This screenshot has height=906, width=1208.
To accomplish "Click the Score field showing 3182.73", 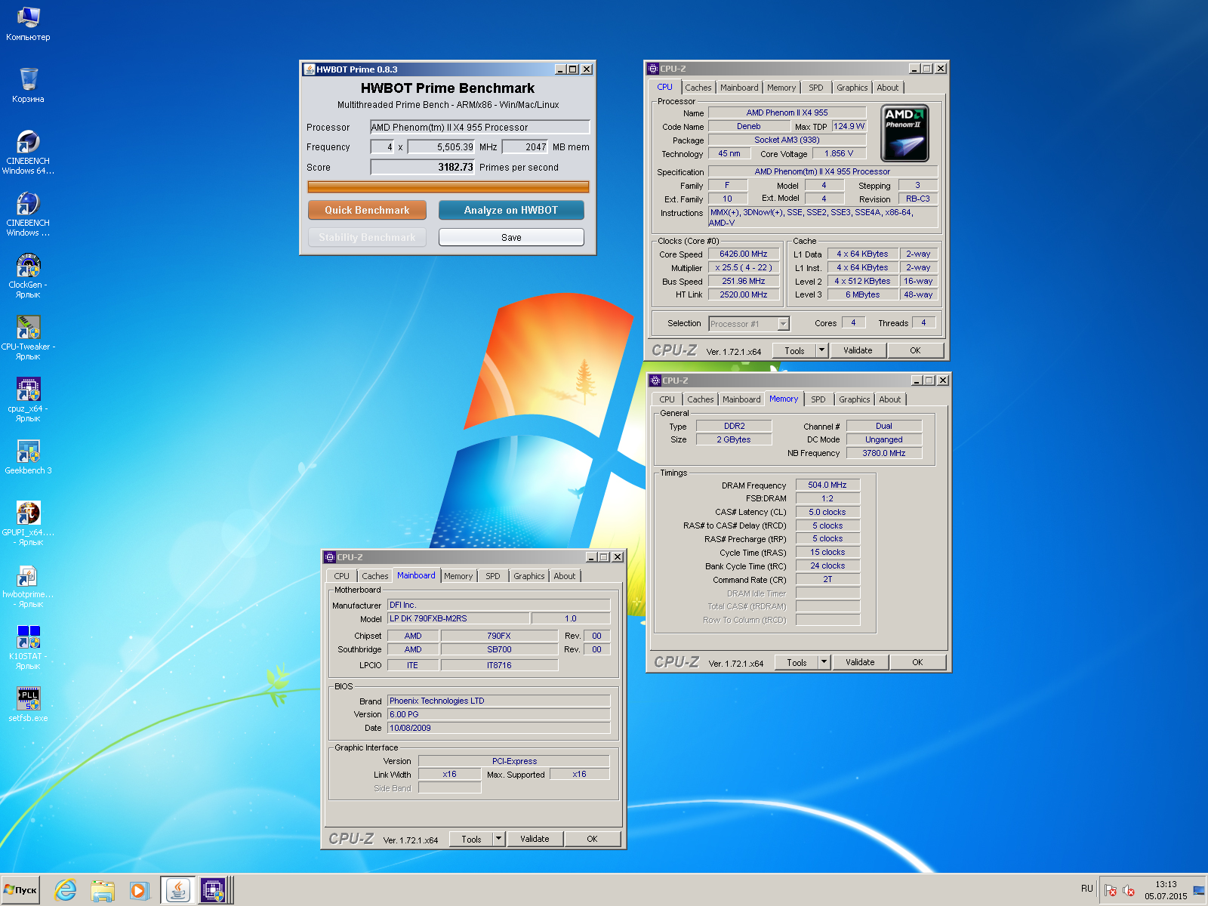I will (422, 167).
